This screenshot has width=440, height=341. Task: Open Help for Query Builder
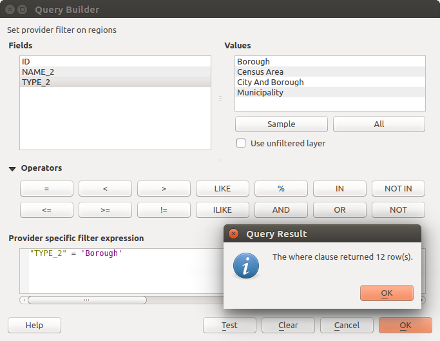pyautogui.click(x=34, y=326)
